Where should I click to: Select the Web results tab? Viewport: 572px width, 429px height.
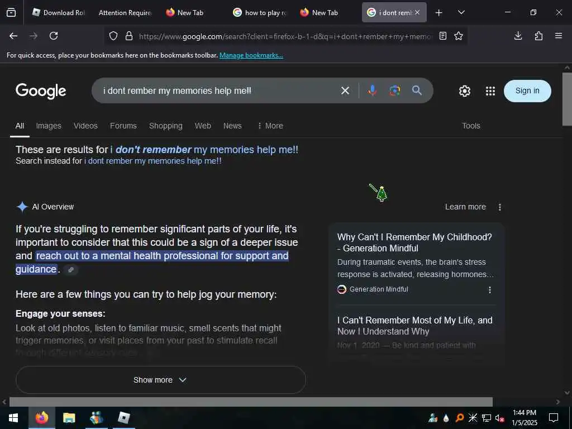point(203,126)
